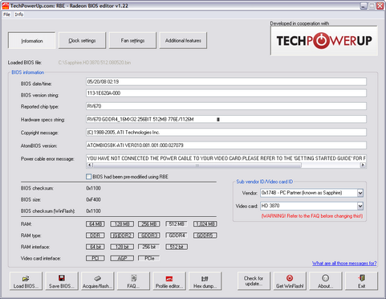Expand the Vendor dropdown arrow
Viewport: 386px width, 299px height.
click(x=360, y=193)
